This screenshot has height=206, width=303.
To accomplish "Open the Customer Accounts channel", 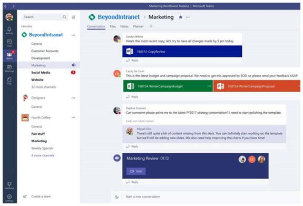I will [45, 51].
